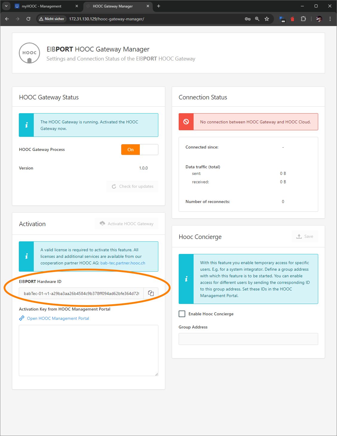
Task: Click the Group Address input field
Action: 248,339
